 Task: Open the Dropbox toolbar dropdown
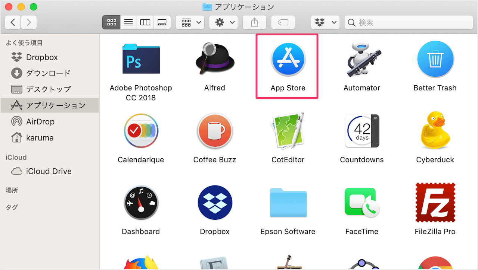tap(325, 22)
